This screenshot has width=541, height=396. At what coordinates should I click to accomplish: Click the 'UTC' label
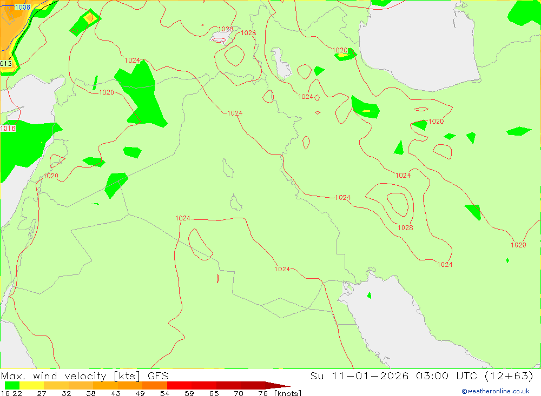point(466,375)
